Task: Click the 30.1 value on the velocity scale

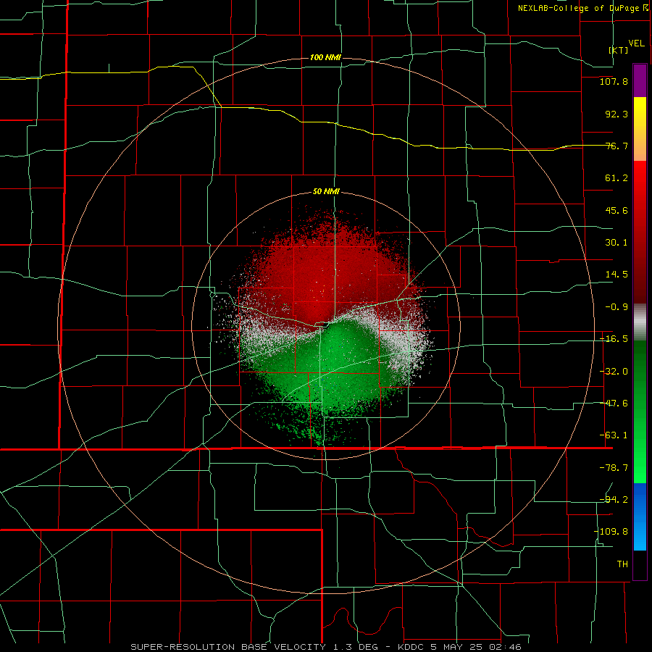Action: tap(617, 243)
